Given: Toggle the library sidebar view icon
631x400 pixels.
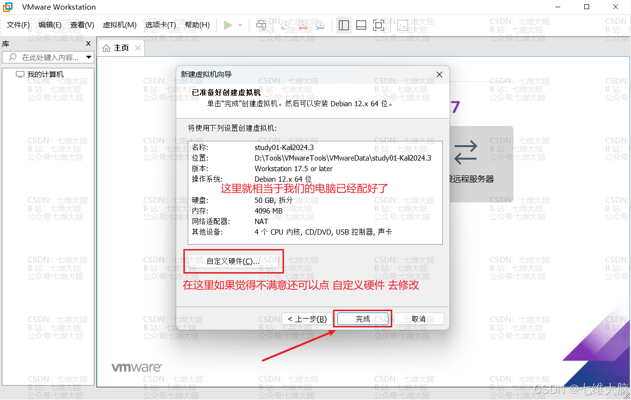Looking at the screenshot, I should (344, 25).
